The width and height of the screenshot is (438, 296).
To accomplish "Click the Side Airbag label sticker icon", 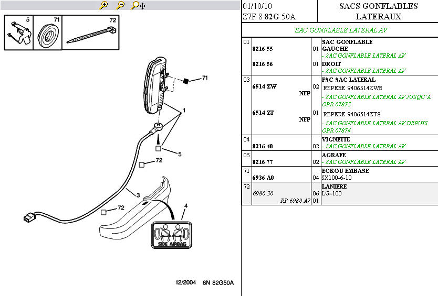I will coord(172,235).
